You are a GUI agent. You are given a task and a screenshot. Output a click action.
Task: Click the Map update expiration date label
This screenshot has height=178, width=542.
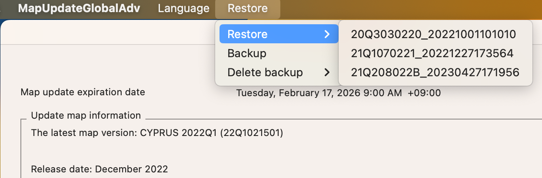(x=83, y=92)
